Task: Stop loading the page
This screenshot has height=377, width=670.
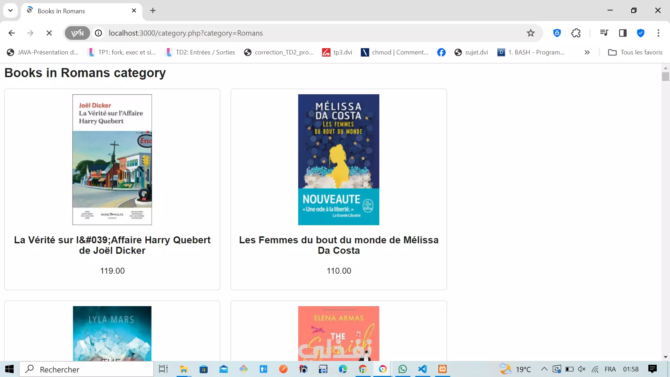Action: 49,33
